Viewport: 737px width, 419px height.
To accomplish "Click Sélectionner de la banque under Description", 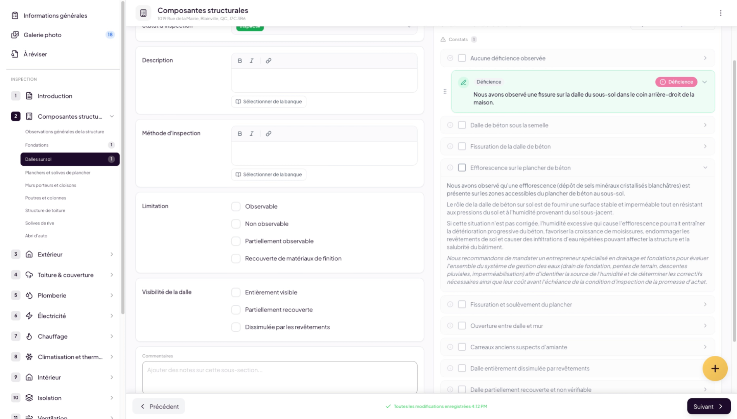I will coord(269,102).
